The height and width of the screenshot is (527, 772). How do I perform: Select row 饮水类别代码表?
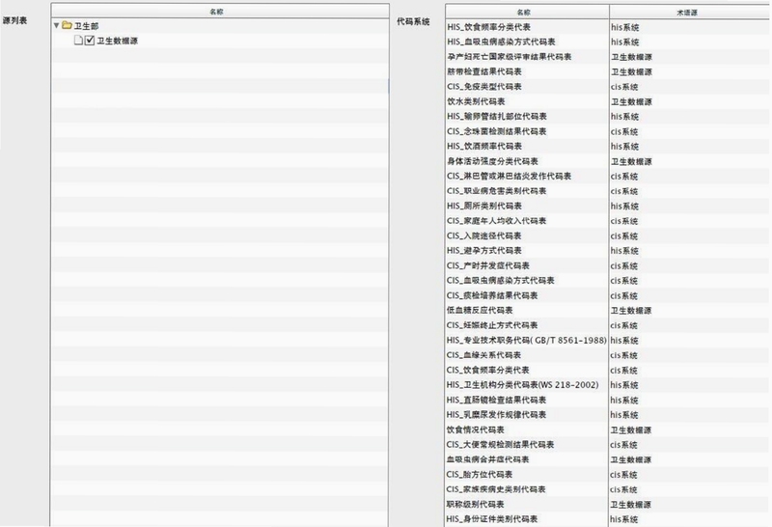click(x=608, y=101)
